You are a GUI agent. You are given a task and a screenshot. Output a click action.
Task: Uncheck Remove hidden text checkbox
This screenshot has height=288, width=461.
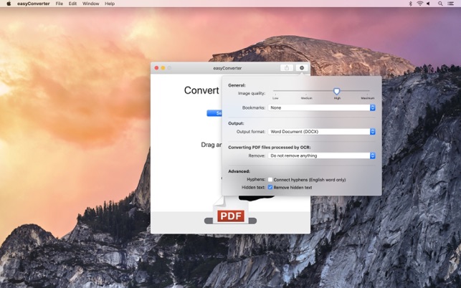coord(270,187)
